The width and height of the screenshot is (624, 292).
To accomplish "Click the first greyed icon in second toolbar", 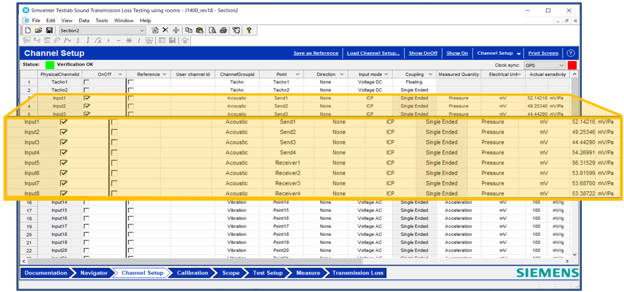I will pyautogui.click(x=27, y=40).
